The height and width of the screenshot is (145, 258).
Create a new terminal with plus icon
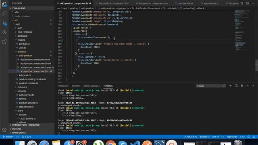click(x=230, y=86)
